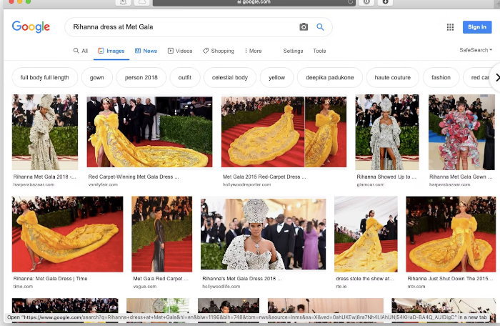Click 'Rihanna Met Gala 2018 -...' caption
The width and height of the screenshot is (500, 326).
click(x=44, y=177)
